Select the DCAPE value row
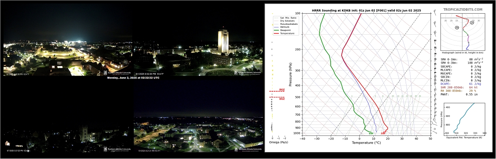 pos(461,83)
